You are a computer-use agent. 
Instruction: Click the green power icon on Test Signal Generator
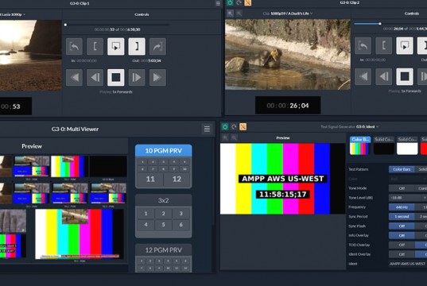click(x=225, y=127)
